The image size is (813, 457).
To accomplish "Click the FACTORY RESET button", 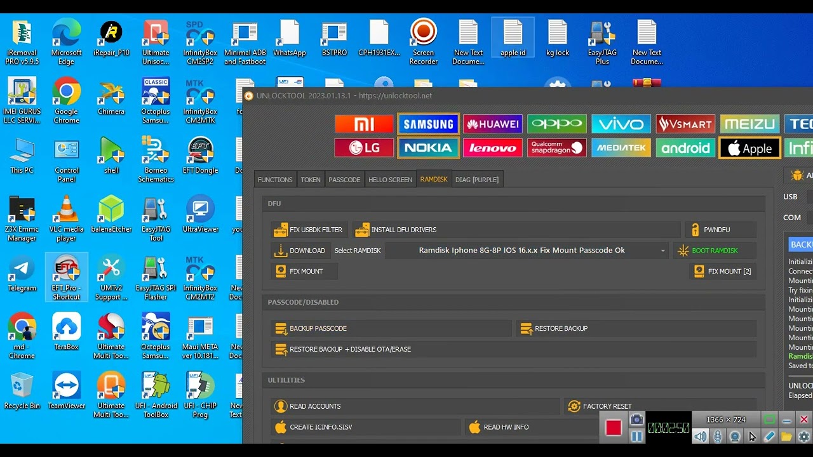I will pyautogui.click(x=661, y=406).
